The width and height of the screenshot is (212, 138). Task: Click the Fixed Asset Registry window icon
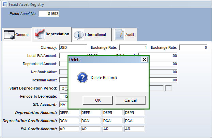pyautogui.click(x=5, y=4)
